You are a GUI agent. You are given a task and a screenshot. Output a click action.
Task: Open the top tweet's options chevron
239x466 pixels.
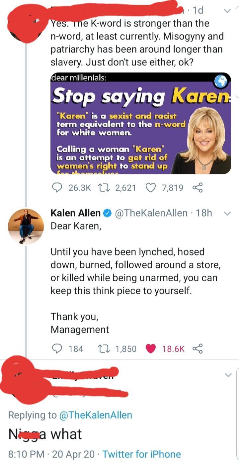[227, 11]
